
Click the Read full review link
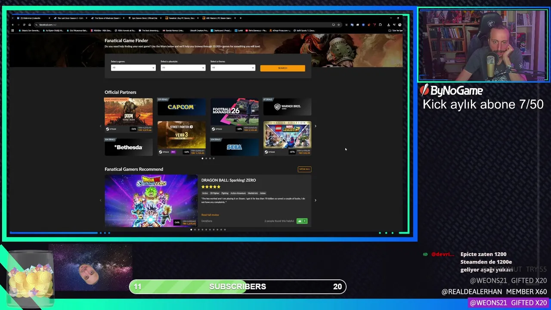pyautogui.click(x=210, y=215)
